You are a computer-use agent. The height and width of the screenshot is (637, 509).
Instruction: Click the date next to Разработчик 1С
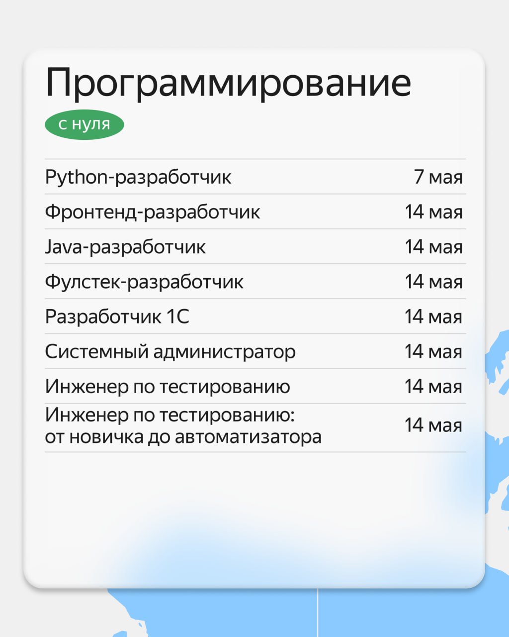click(x=433, y=317)
